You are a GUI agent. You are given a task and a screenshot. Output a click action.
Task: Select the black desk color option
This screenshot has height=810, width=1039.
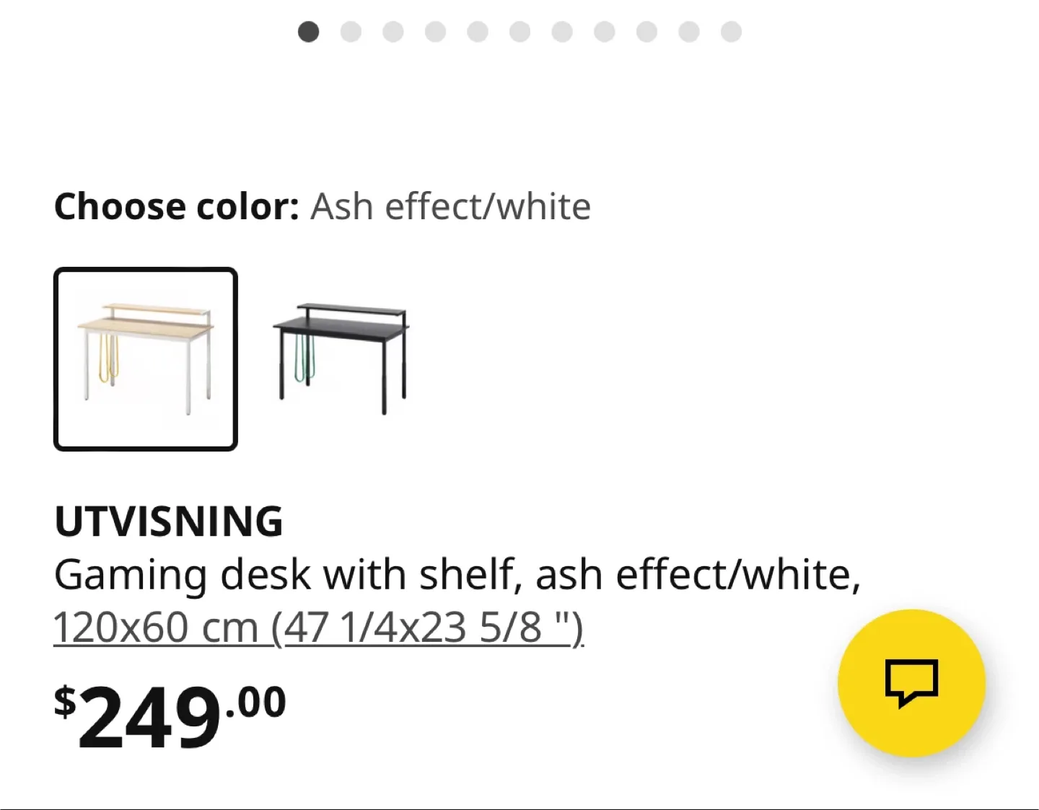click(x=341, y=359)
